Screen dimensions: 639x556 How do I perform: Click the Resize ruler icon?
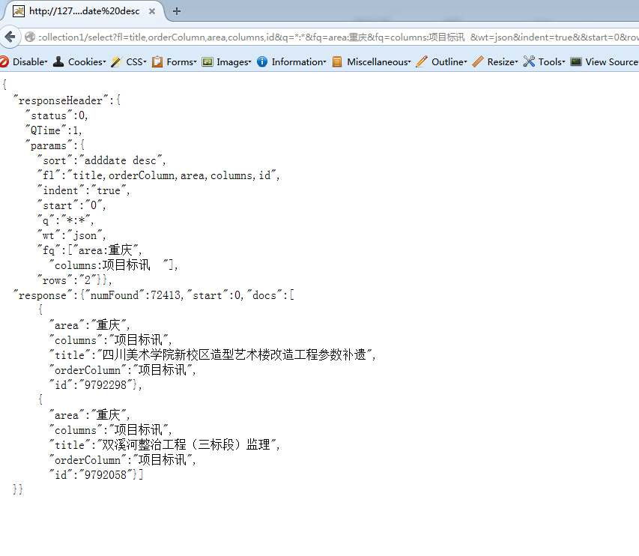[x=478, y=61]
